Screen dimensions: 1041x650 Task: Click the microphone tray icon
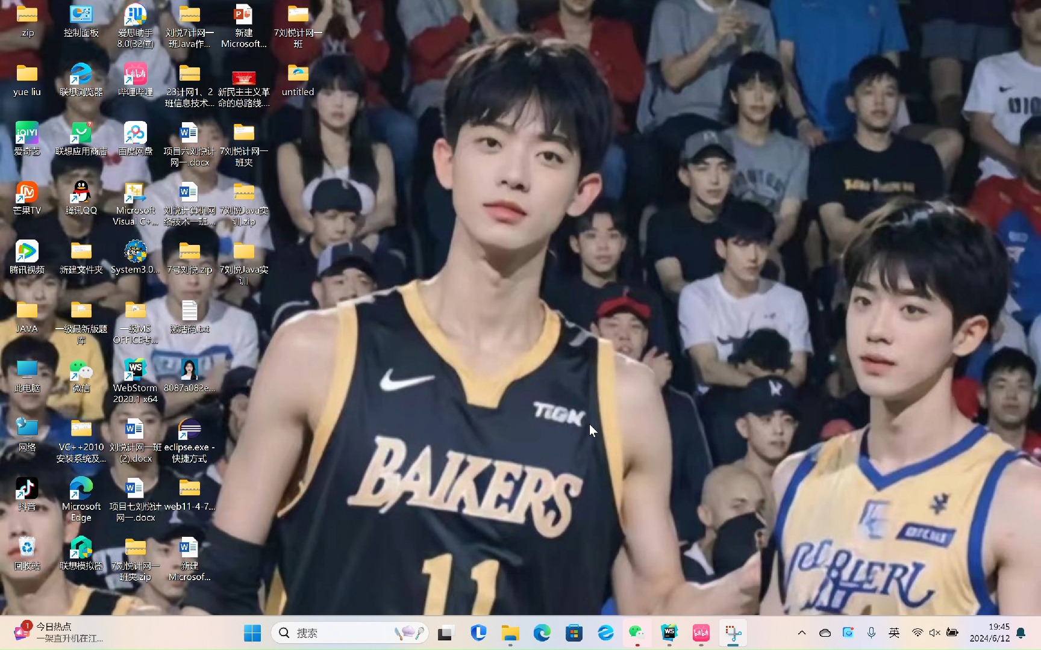pos(871,633)
